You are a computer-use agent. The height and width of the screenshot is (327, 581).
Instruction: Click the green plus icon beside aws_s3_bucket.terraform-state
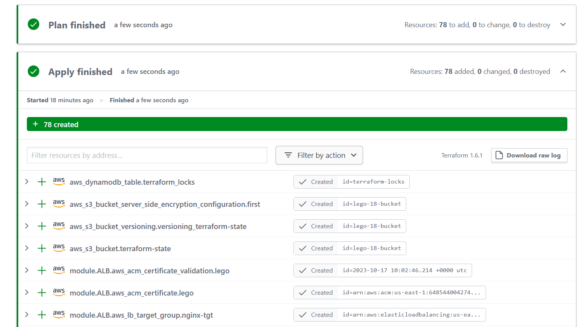click(x=42, y=248)
